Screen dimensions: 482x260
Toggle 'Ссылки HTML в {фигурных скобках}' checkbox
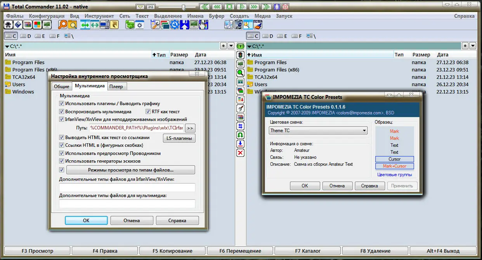61,145
